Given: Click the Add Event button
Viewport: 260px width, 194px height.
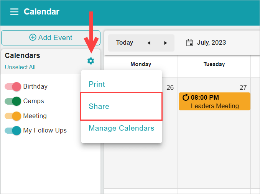Looking at the screenshot, I should pos(51,38).
